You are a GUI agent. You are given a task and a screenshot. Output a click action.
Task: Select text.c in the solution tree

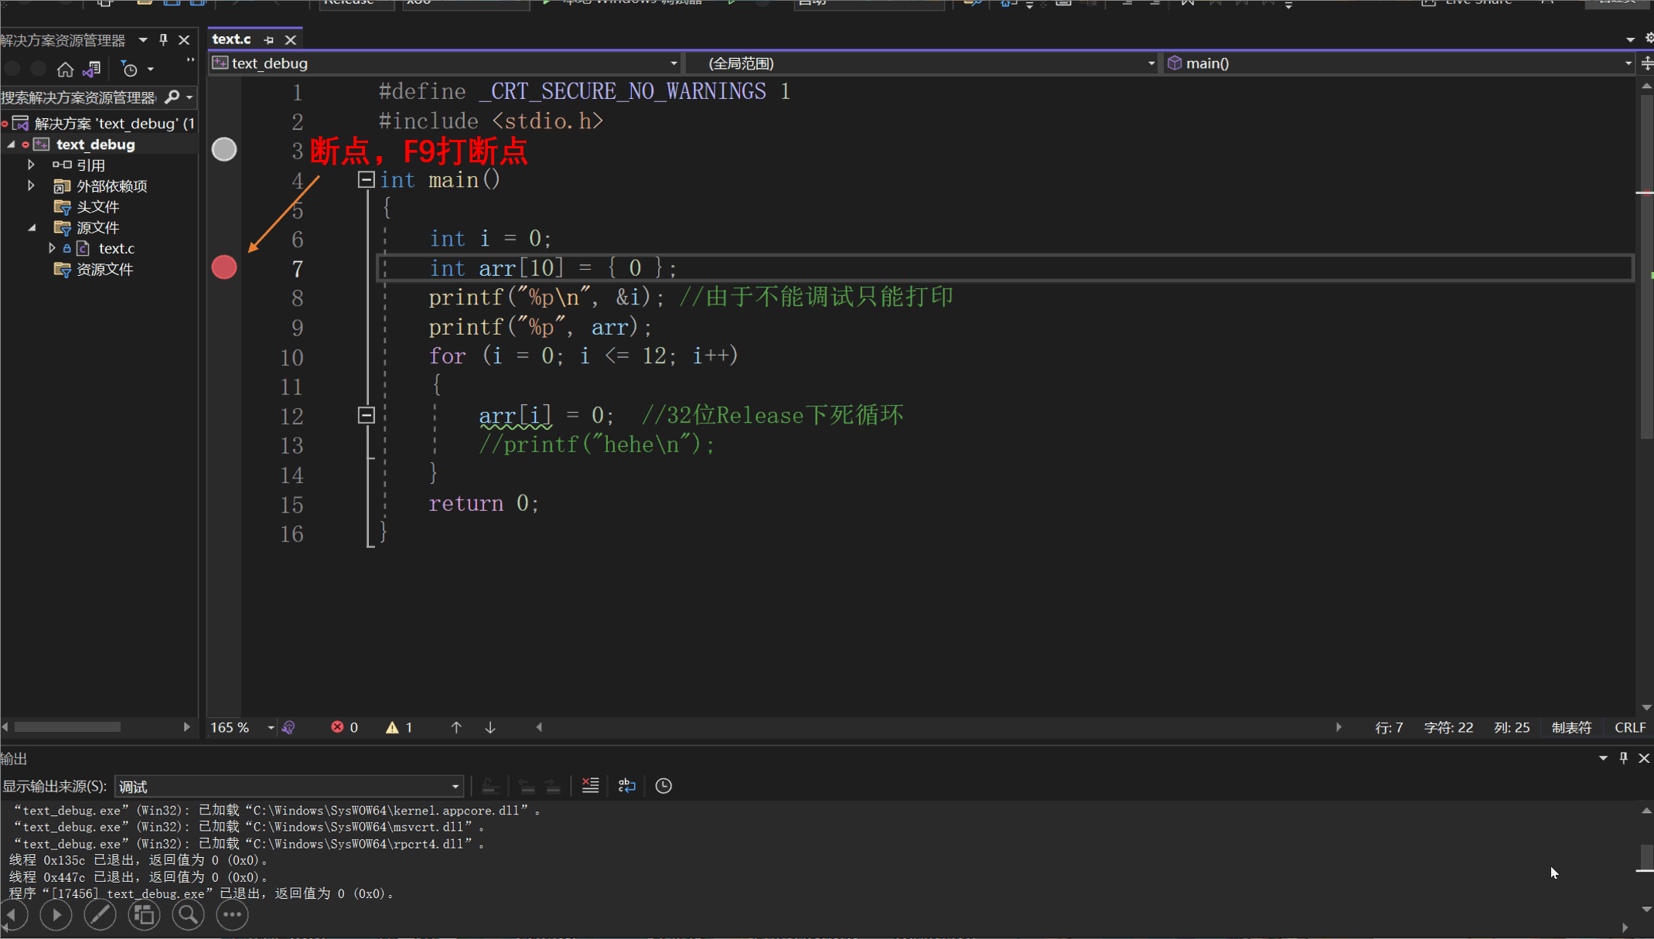(x=116, y=249)
